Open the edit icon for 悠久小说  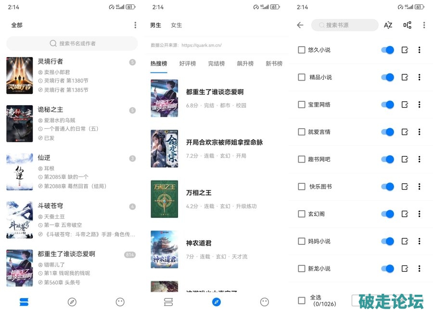pyautogui.click(x=405, y=50)
